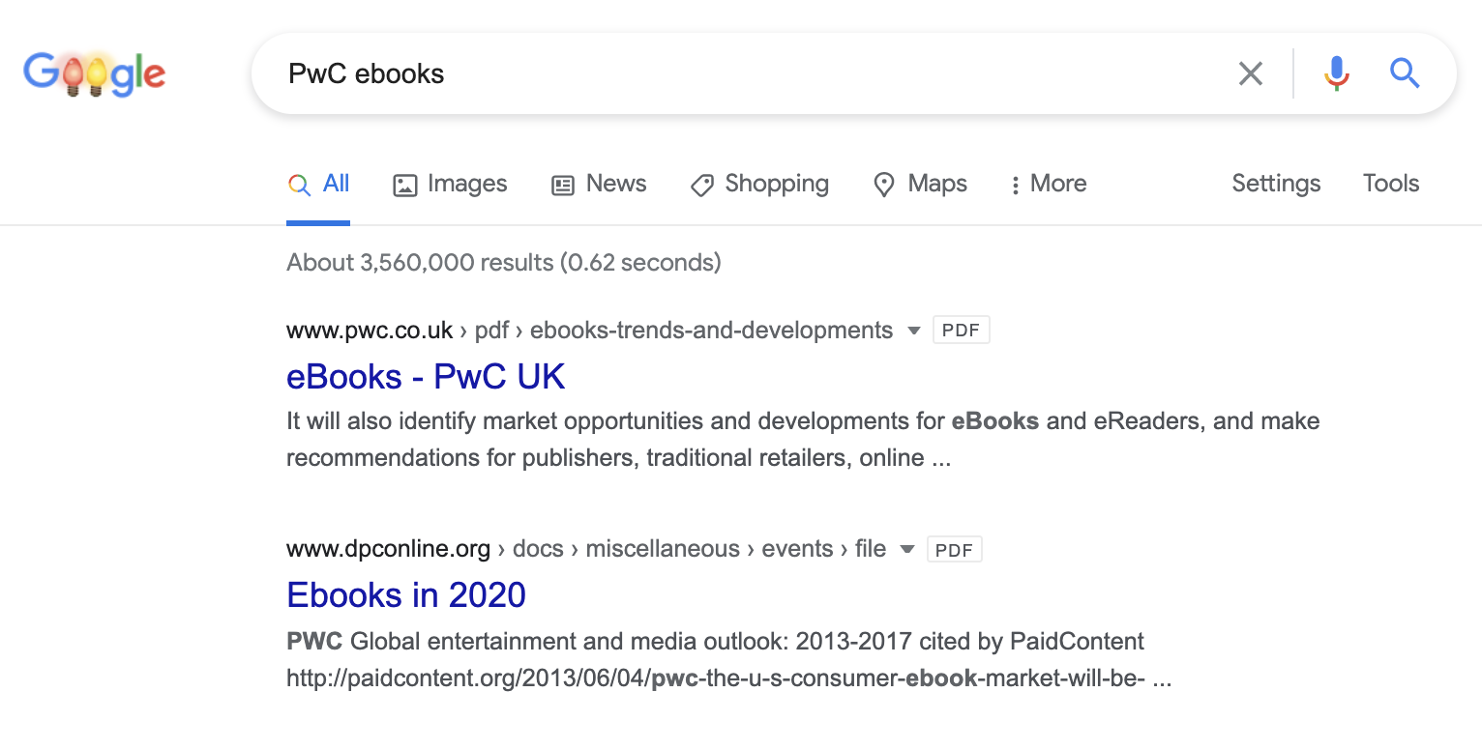Open More options via the three-dot icon
This screenshot has height=750, width=1482.
[x=1015, y=184]
